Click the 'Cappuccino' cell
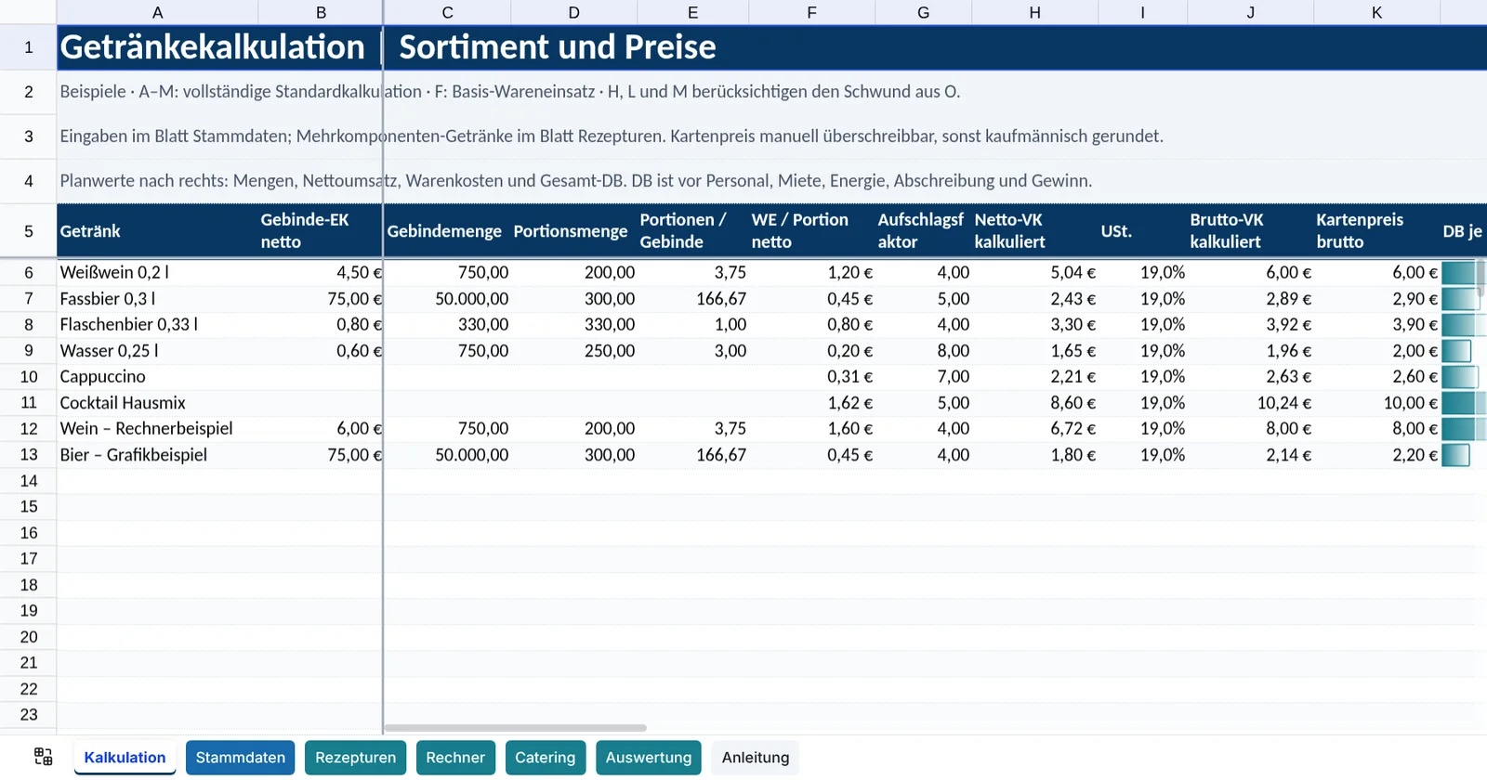Screen dimensions: 1487x780 157,377
